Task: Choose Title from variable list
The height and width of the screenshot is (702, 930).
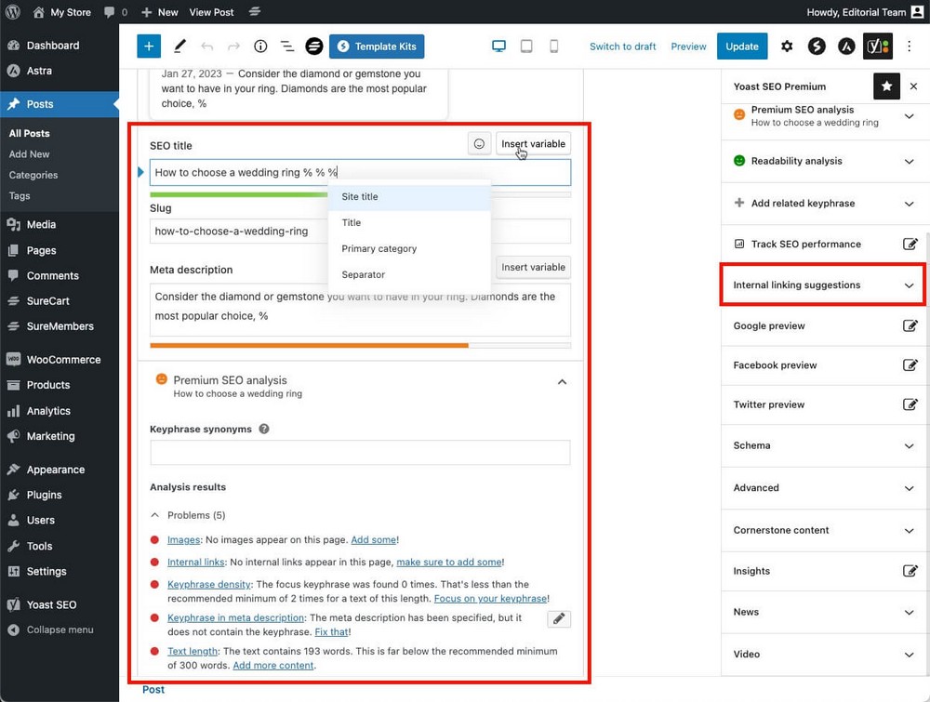Action: (409, 223)
